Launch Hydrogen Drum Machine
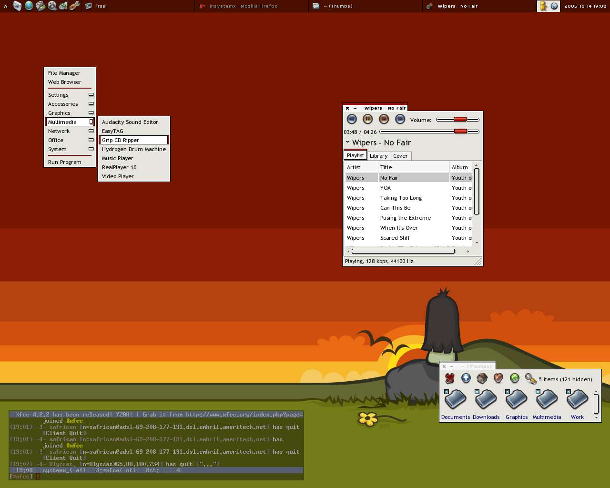Screen dimensions: 610x488 [x=134, y=149]
